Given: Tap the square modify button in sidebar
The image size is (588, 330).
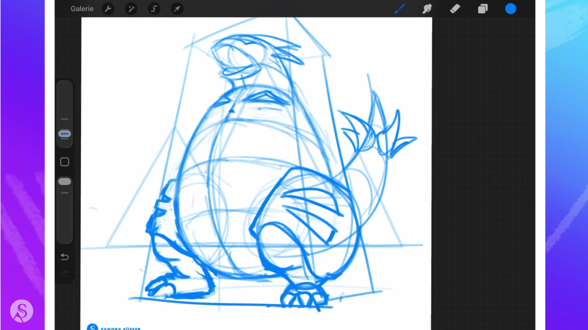Looking at the screenshot, I should click(64, 162).
